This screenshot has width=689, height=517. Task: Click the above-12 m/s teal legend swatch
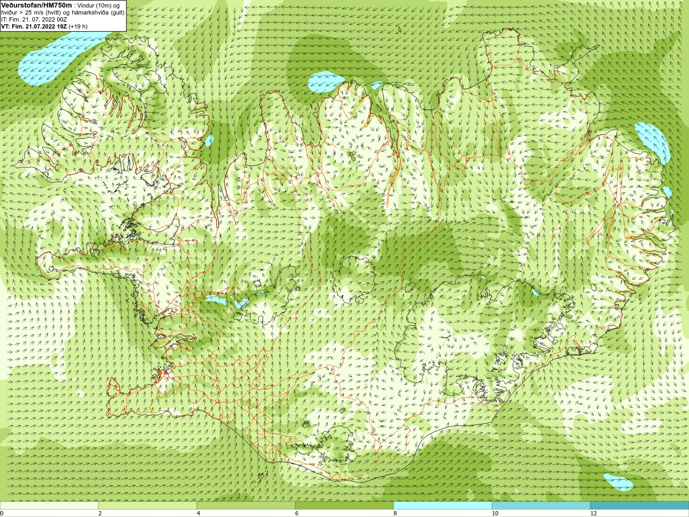point(639,506)
